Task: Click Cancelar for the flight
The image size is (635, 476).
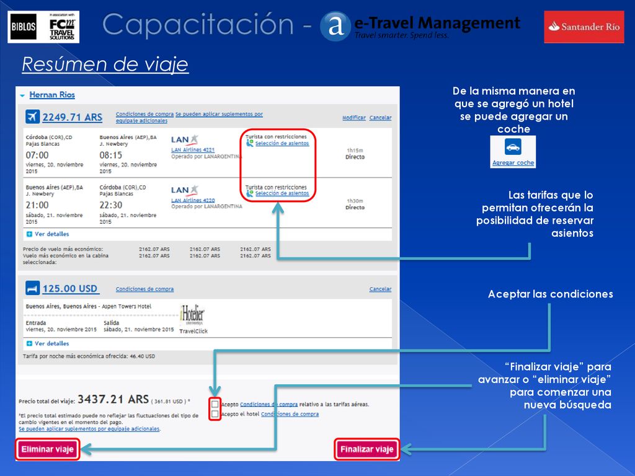Action: pyautogui.click(x=380, y=118)
